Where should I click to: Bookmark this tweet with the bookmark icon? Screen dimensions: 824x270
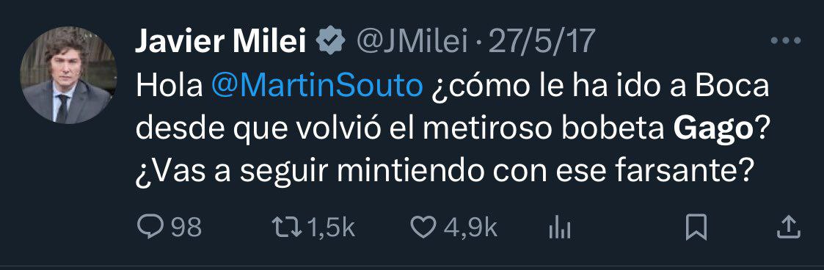(x=696, y=228)
